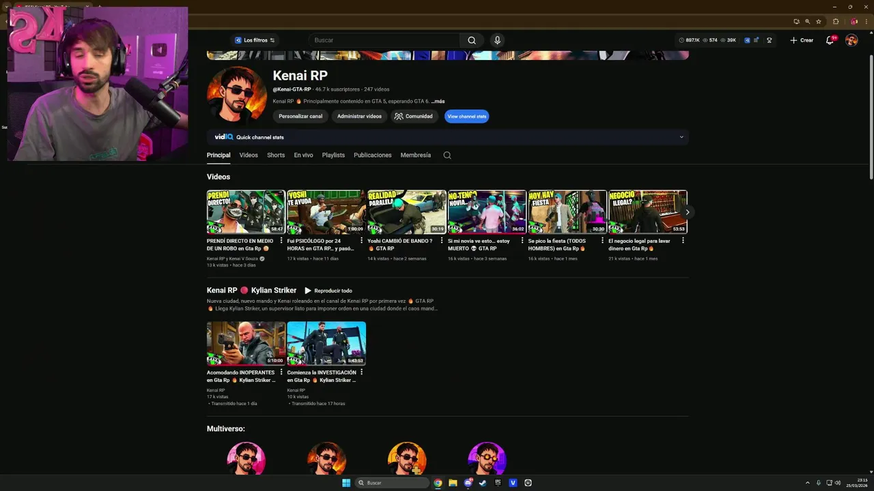
Task: Expand channel description via ...más
Action: (x=438, y=102)
